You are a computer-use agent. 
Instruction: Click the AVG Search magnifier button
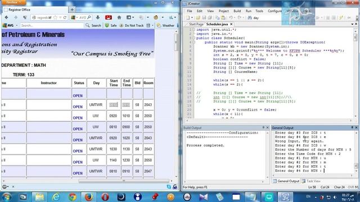pos(93,25)
